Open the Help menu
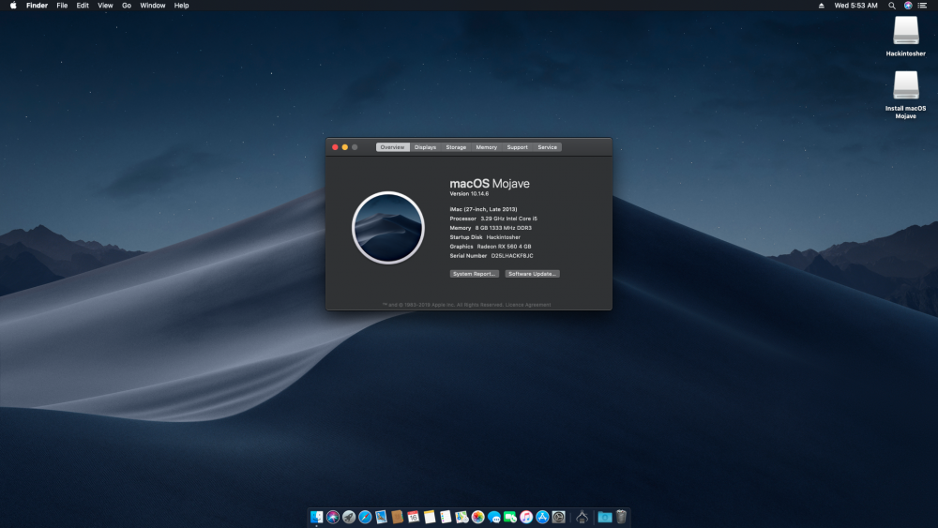The width and height of the screenshot is (938, 528). (x=181, y=6)
